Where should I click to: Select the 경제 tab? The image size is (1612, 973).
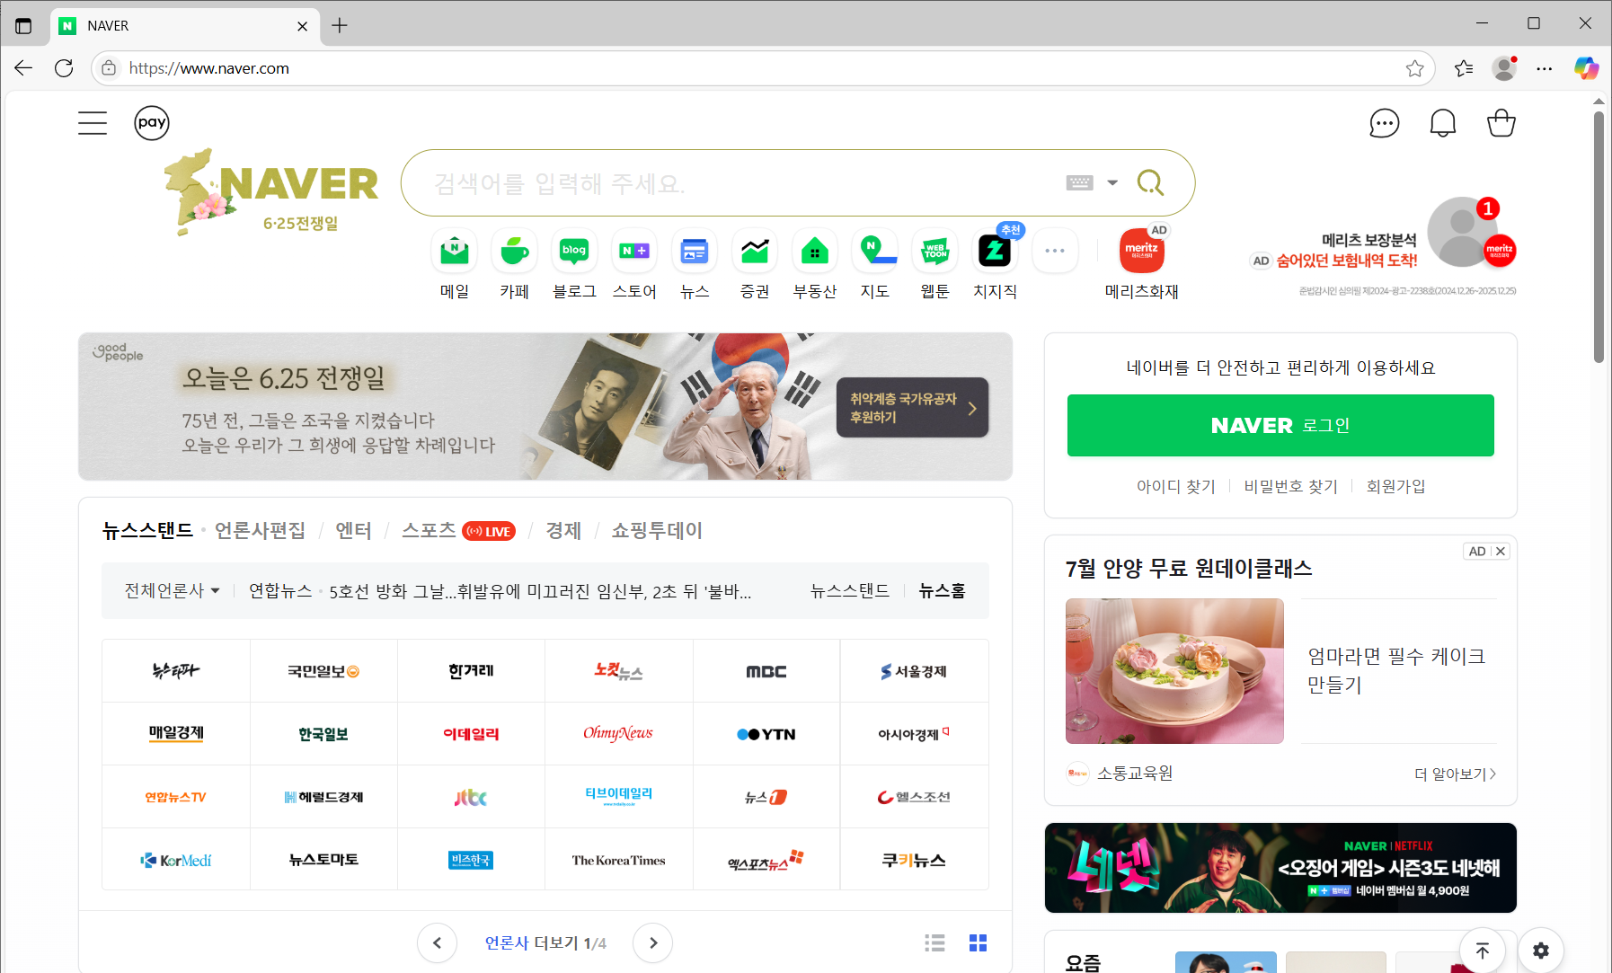point(563,531)
